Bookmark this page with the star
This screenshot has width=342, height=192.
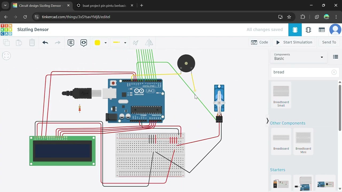tap(289, 17)
